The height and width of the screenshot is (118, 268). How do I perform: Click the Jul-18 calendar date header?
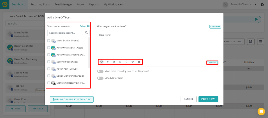(x=159, y=106)
